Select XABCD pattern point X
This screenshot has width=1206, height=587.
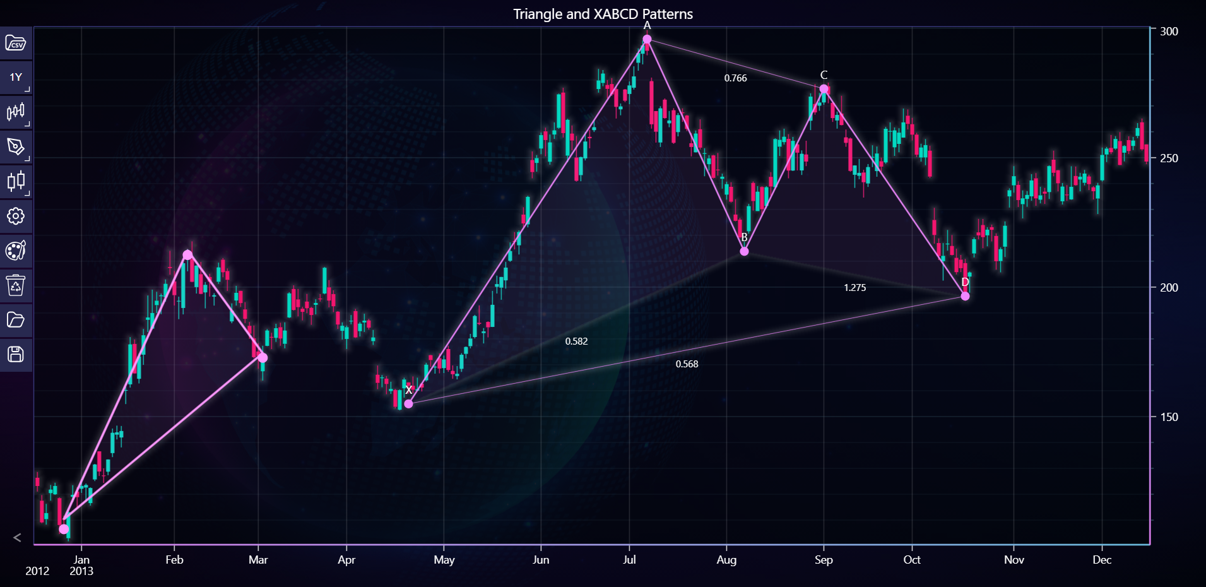[408, 403]
